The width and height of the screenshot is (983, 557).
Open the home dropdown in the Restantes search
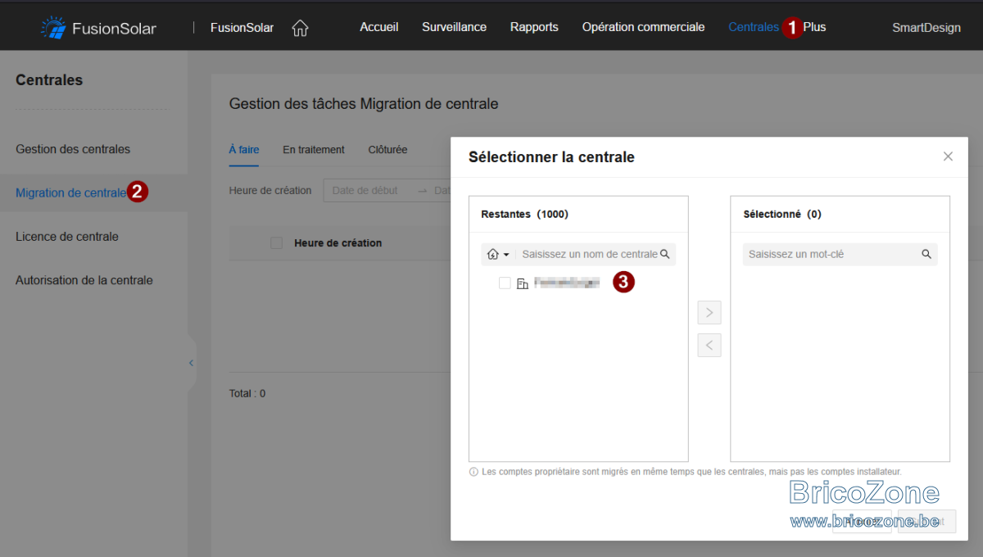pyautogui.click(x=498, y=254)
